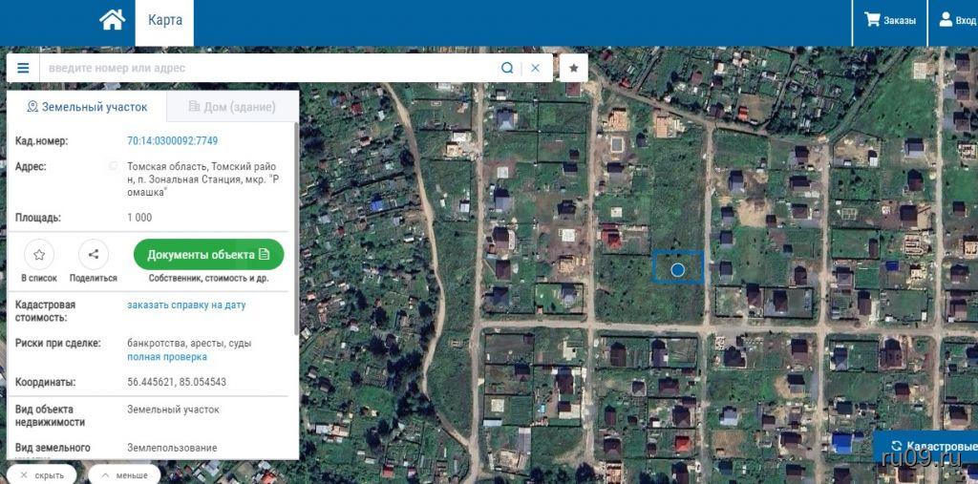
Task: Clear search with the X icon
Action: coord(535,68)
